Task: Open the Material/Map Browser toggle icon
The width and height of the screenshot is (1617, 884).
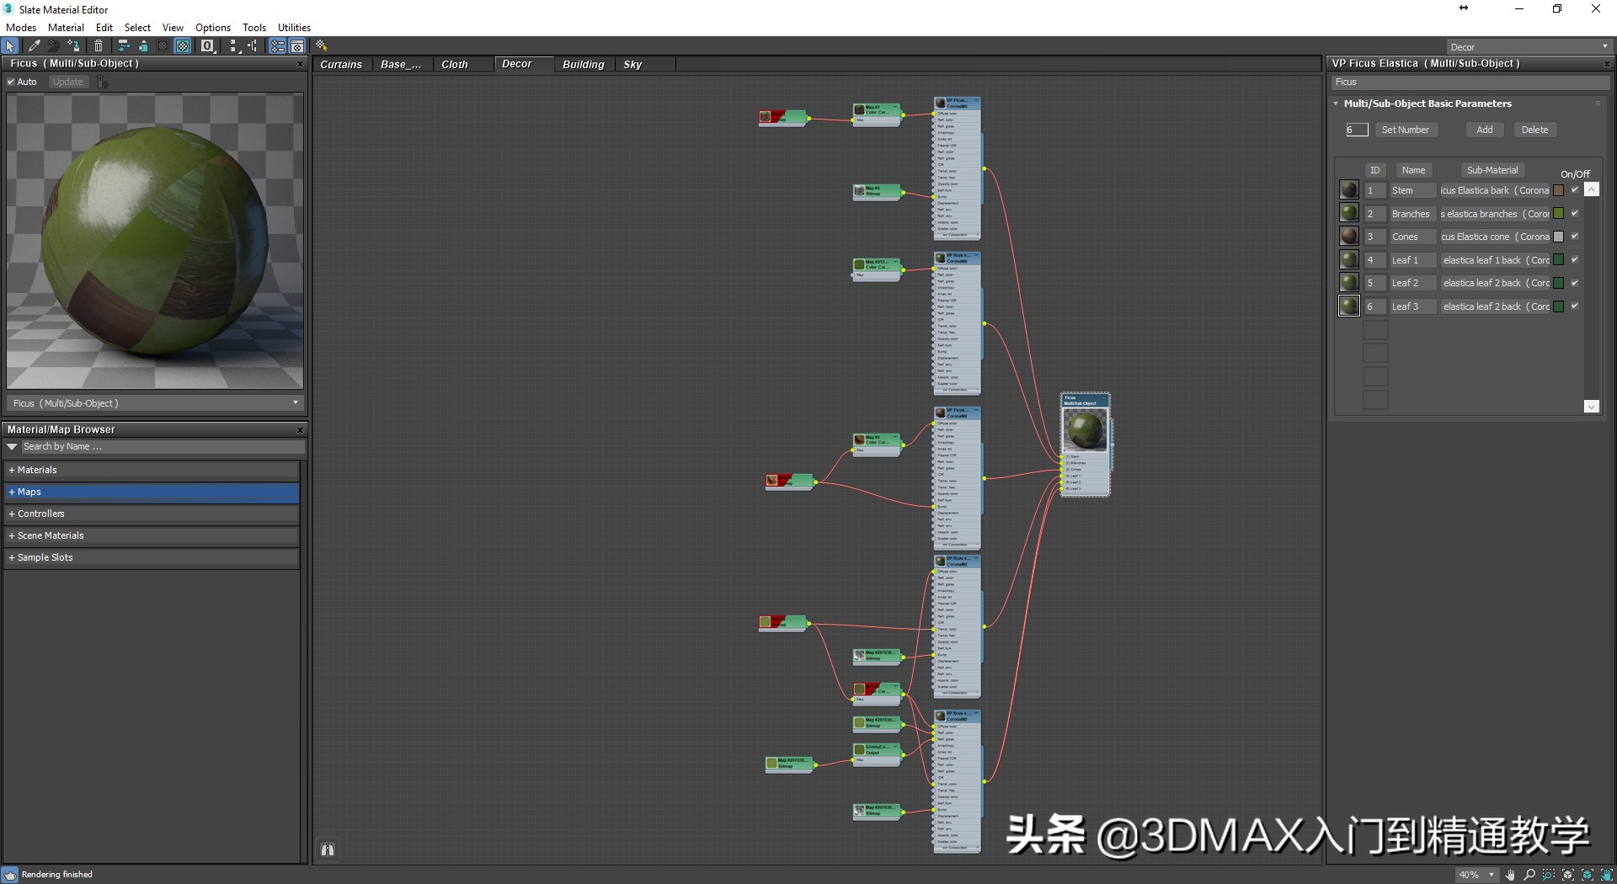Action: [277, 46]
